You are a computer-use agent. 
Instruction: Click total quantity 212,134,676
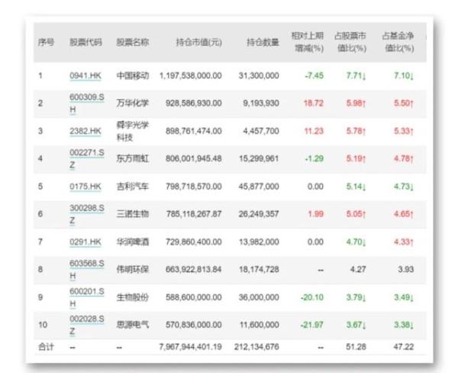click(256, 347)
